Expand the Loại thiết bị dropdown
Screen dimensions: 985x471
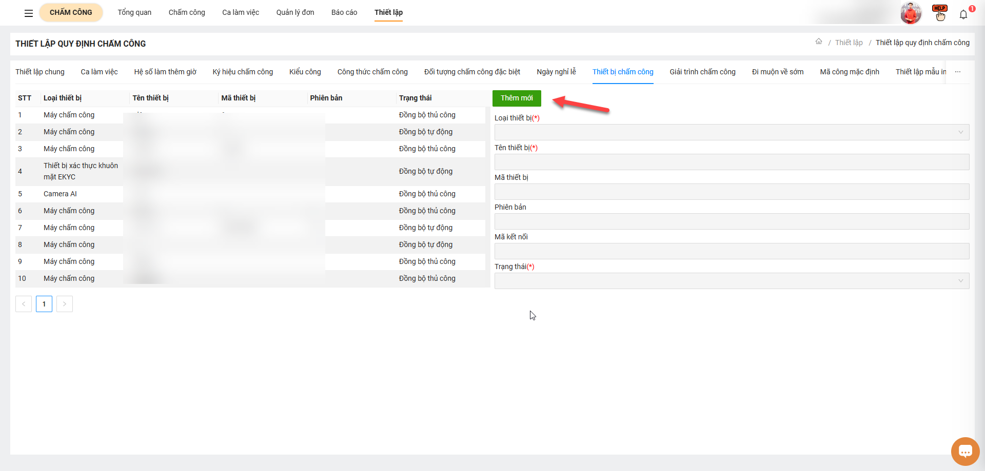(732, 132)
